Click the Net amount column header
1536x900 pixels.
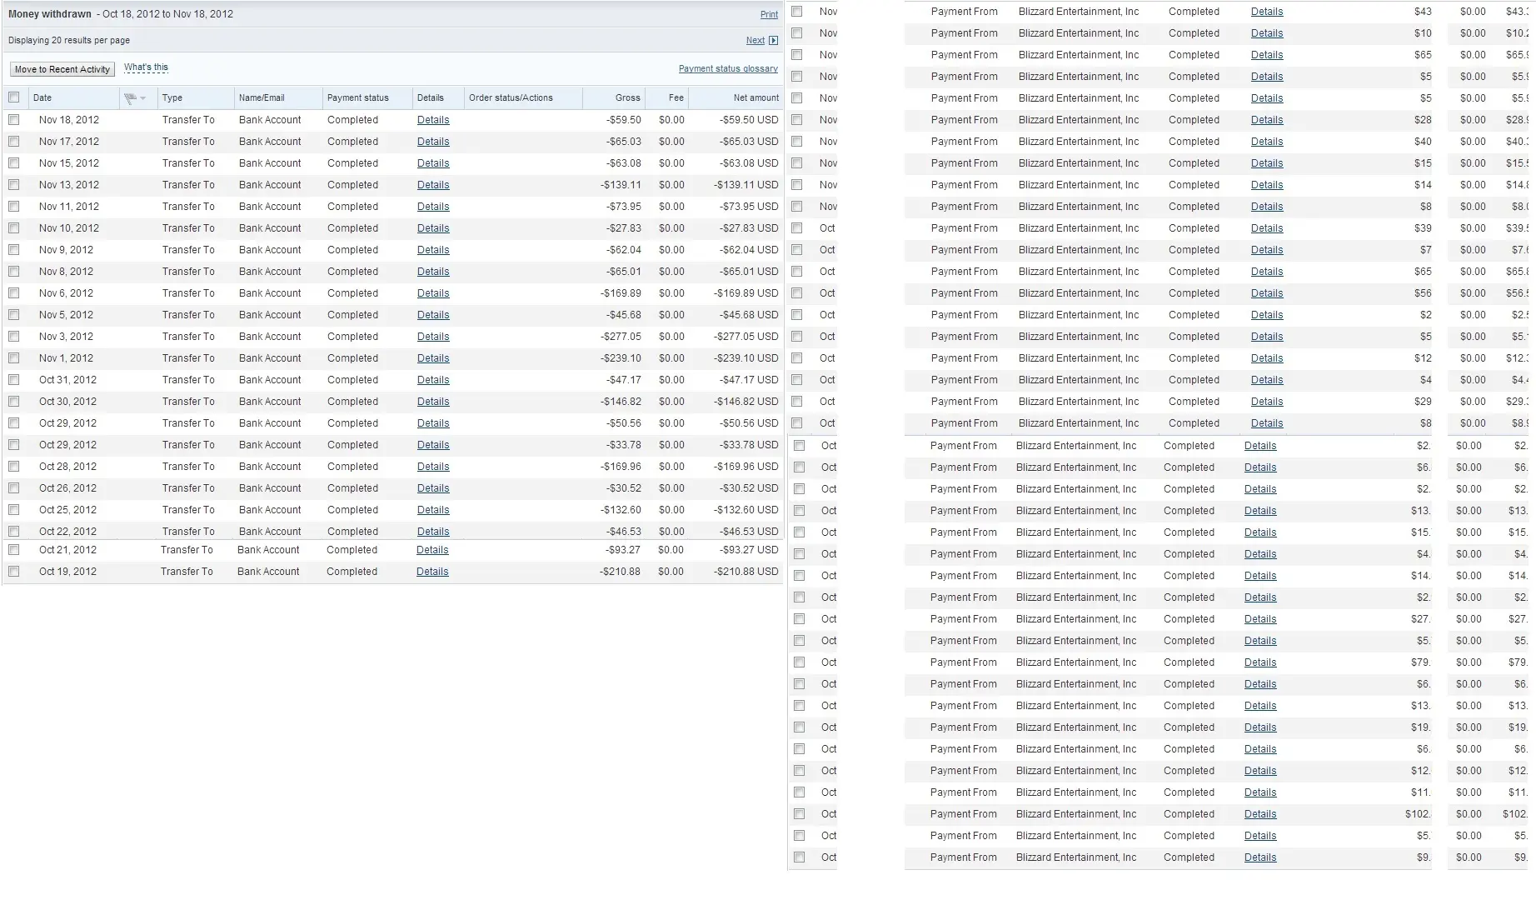point(756,97)
